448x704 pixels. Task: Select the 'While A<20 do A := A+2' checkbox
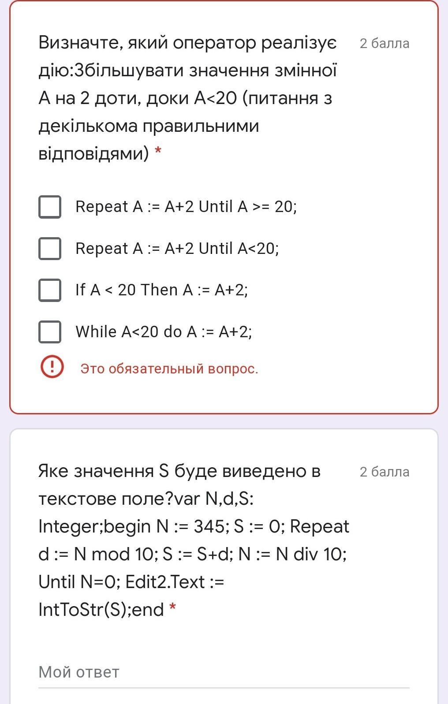50,332
